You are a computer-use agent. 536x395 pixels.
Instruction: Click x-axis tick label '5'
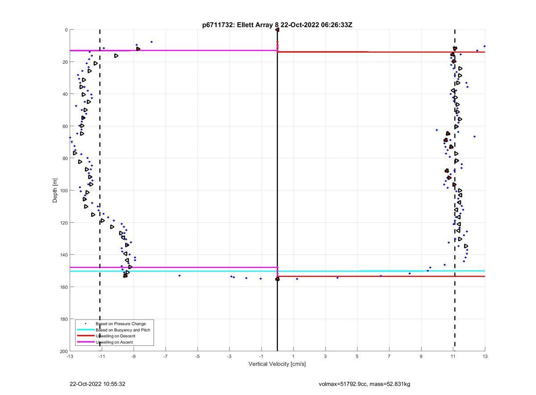point(357,357)
